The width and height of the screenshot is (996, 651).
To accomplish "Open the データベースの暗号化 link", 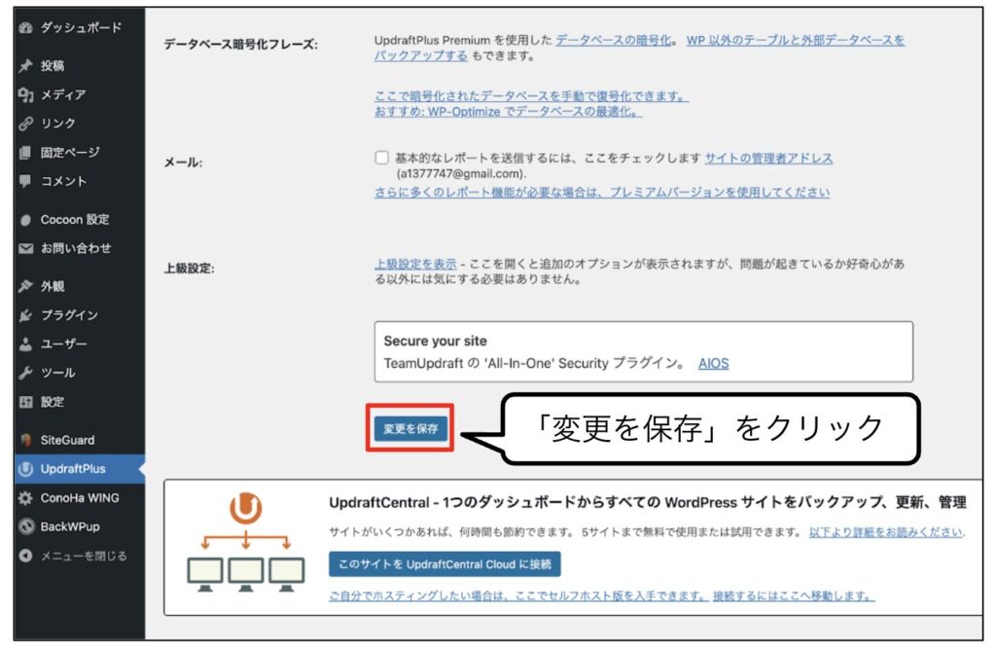I will 613,40.
